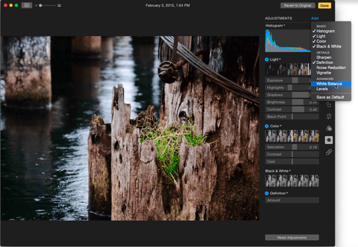Click the small zoom-out icon in toolbar
The height and width of the screenshot is (247, 358).
[36, 5]
